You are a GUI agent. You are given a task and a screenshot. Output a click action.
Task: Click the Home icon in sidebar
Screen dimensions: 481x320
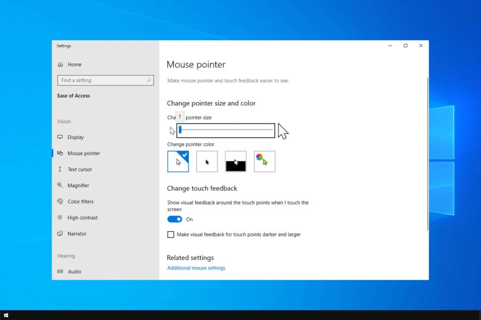click(60, 65)
